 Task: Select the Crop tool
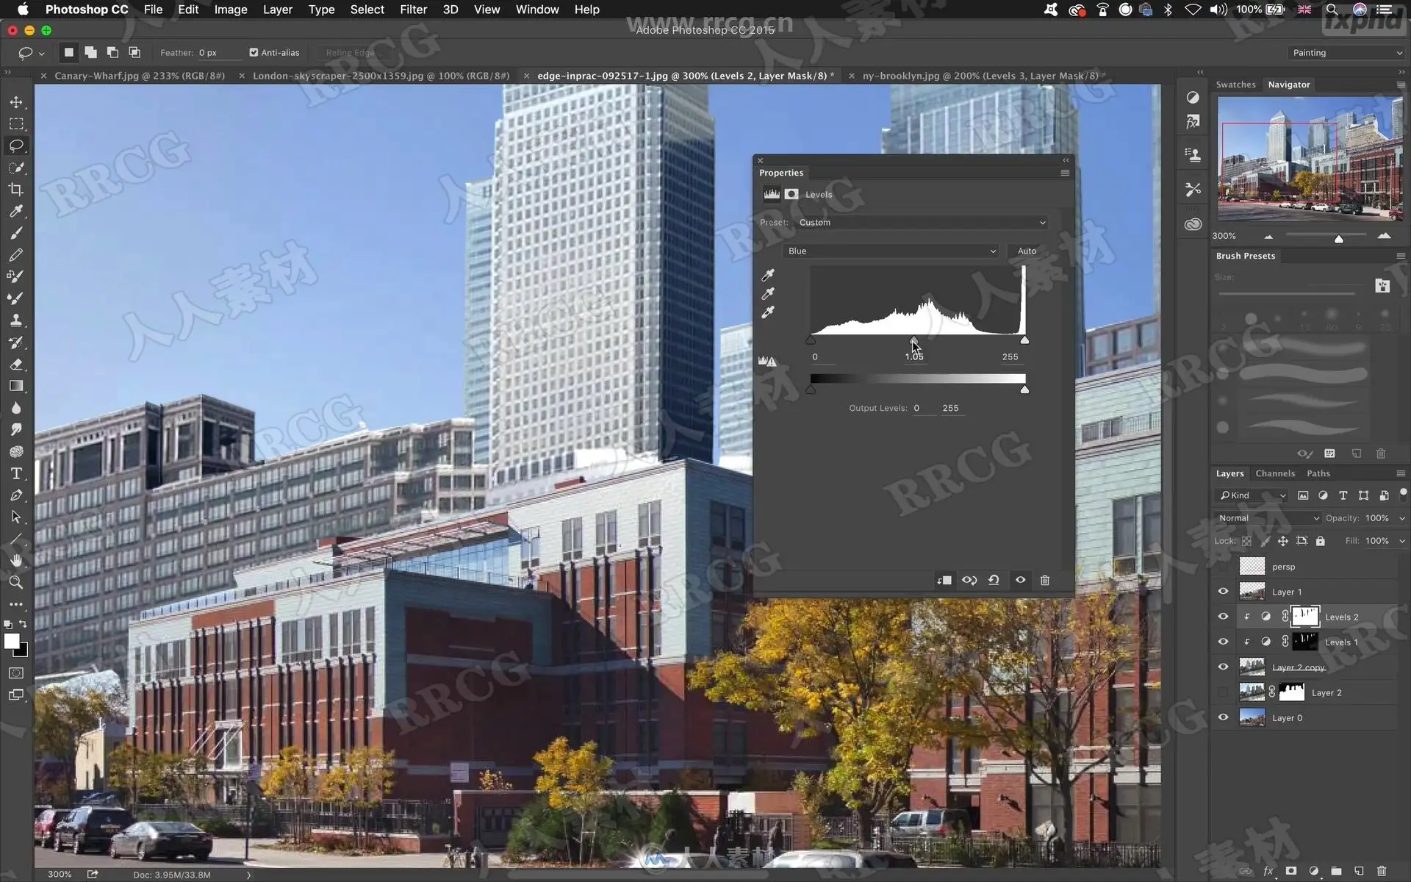point(16,190)
